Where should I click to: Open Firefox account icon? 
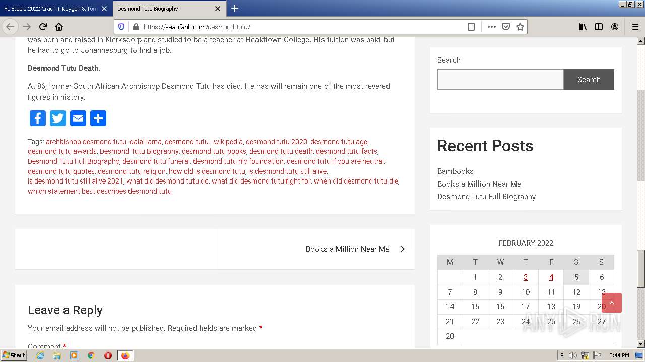615,27
